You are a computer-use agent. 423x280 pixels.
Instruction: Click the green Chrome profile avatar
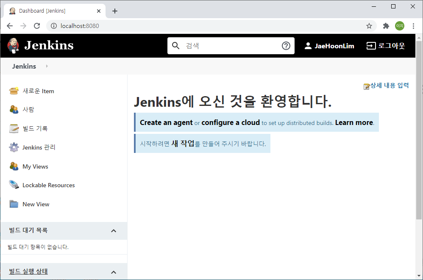tap(400, 26)
